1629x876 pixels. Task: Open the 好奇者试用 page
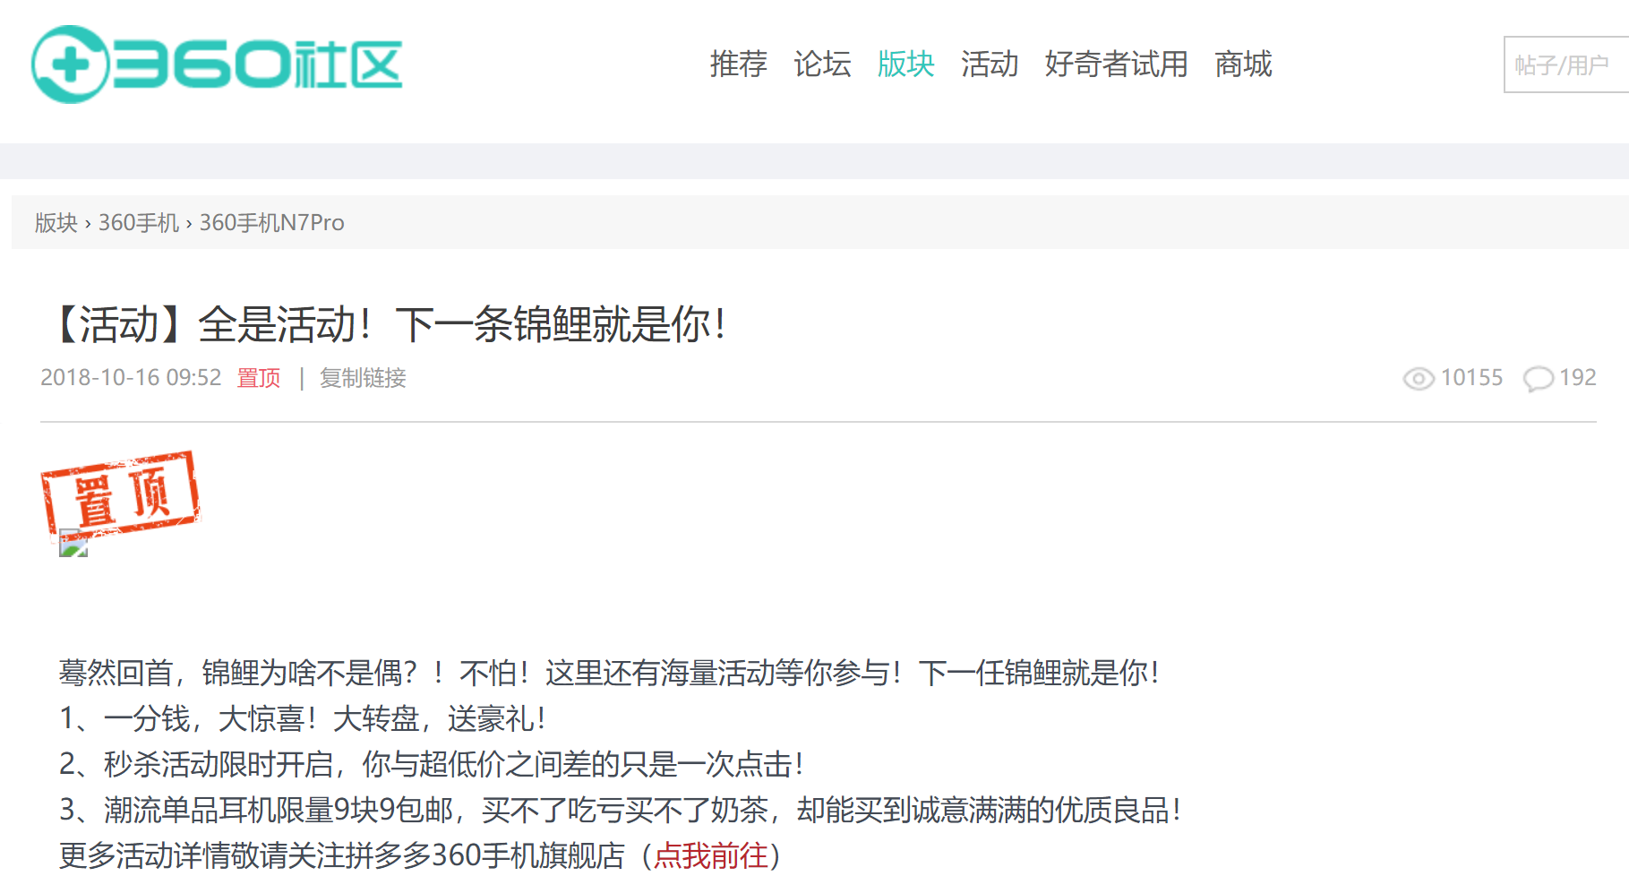pyautogui.click(x=1115, y=64)
